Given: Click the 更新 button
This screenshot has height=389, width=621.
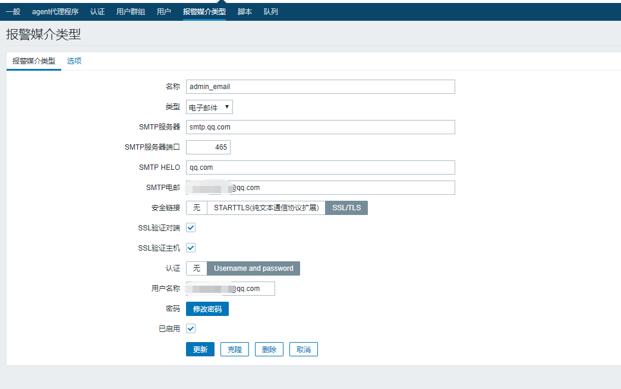Looking at the screenshot, I should click(200, 349).
